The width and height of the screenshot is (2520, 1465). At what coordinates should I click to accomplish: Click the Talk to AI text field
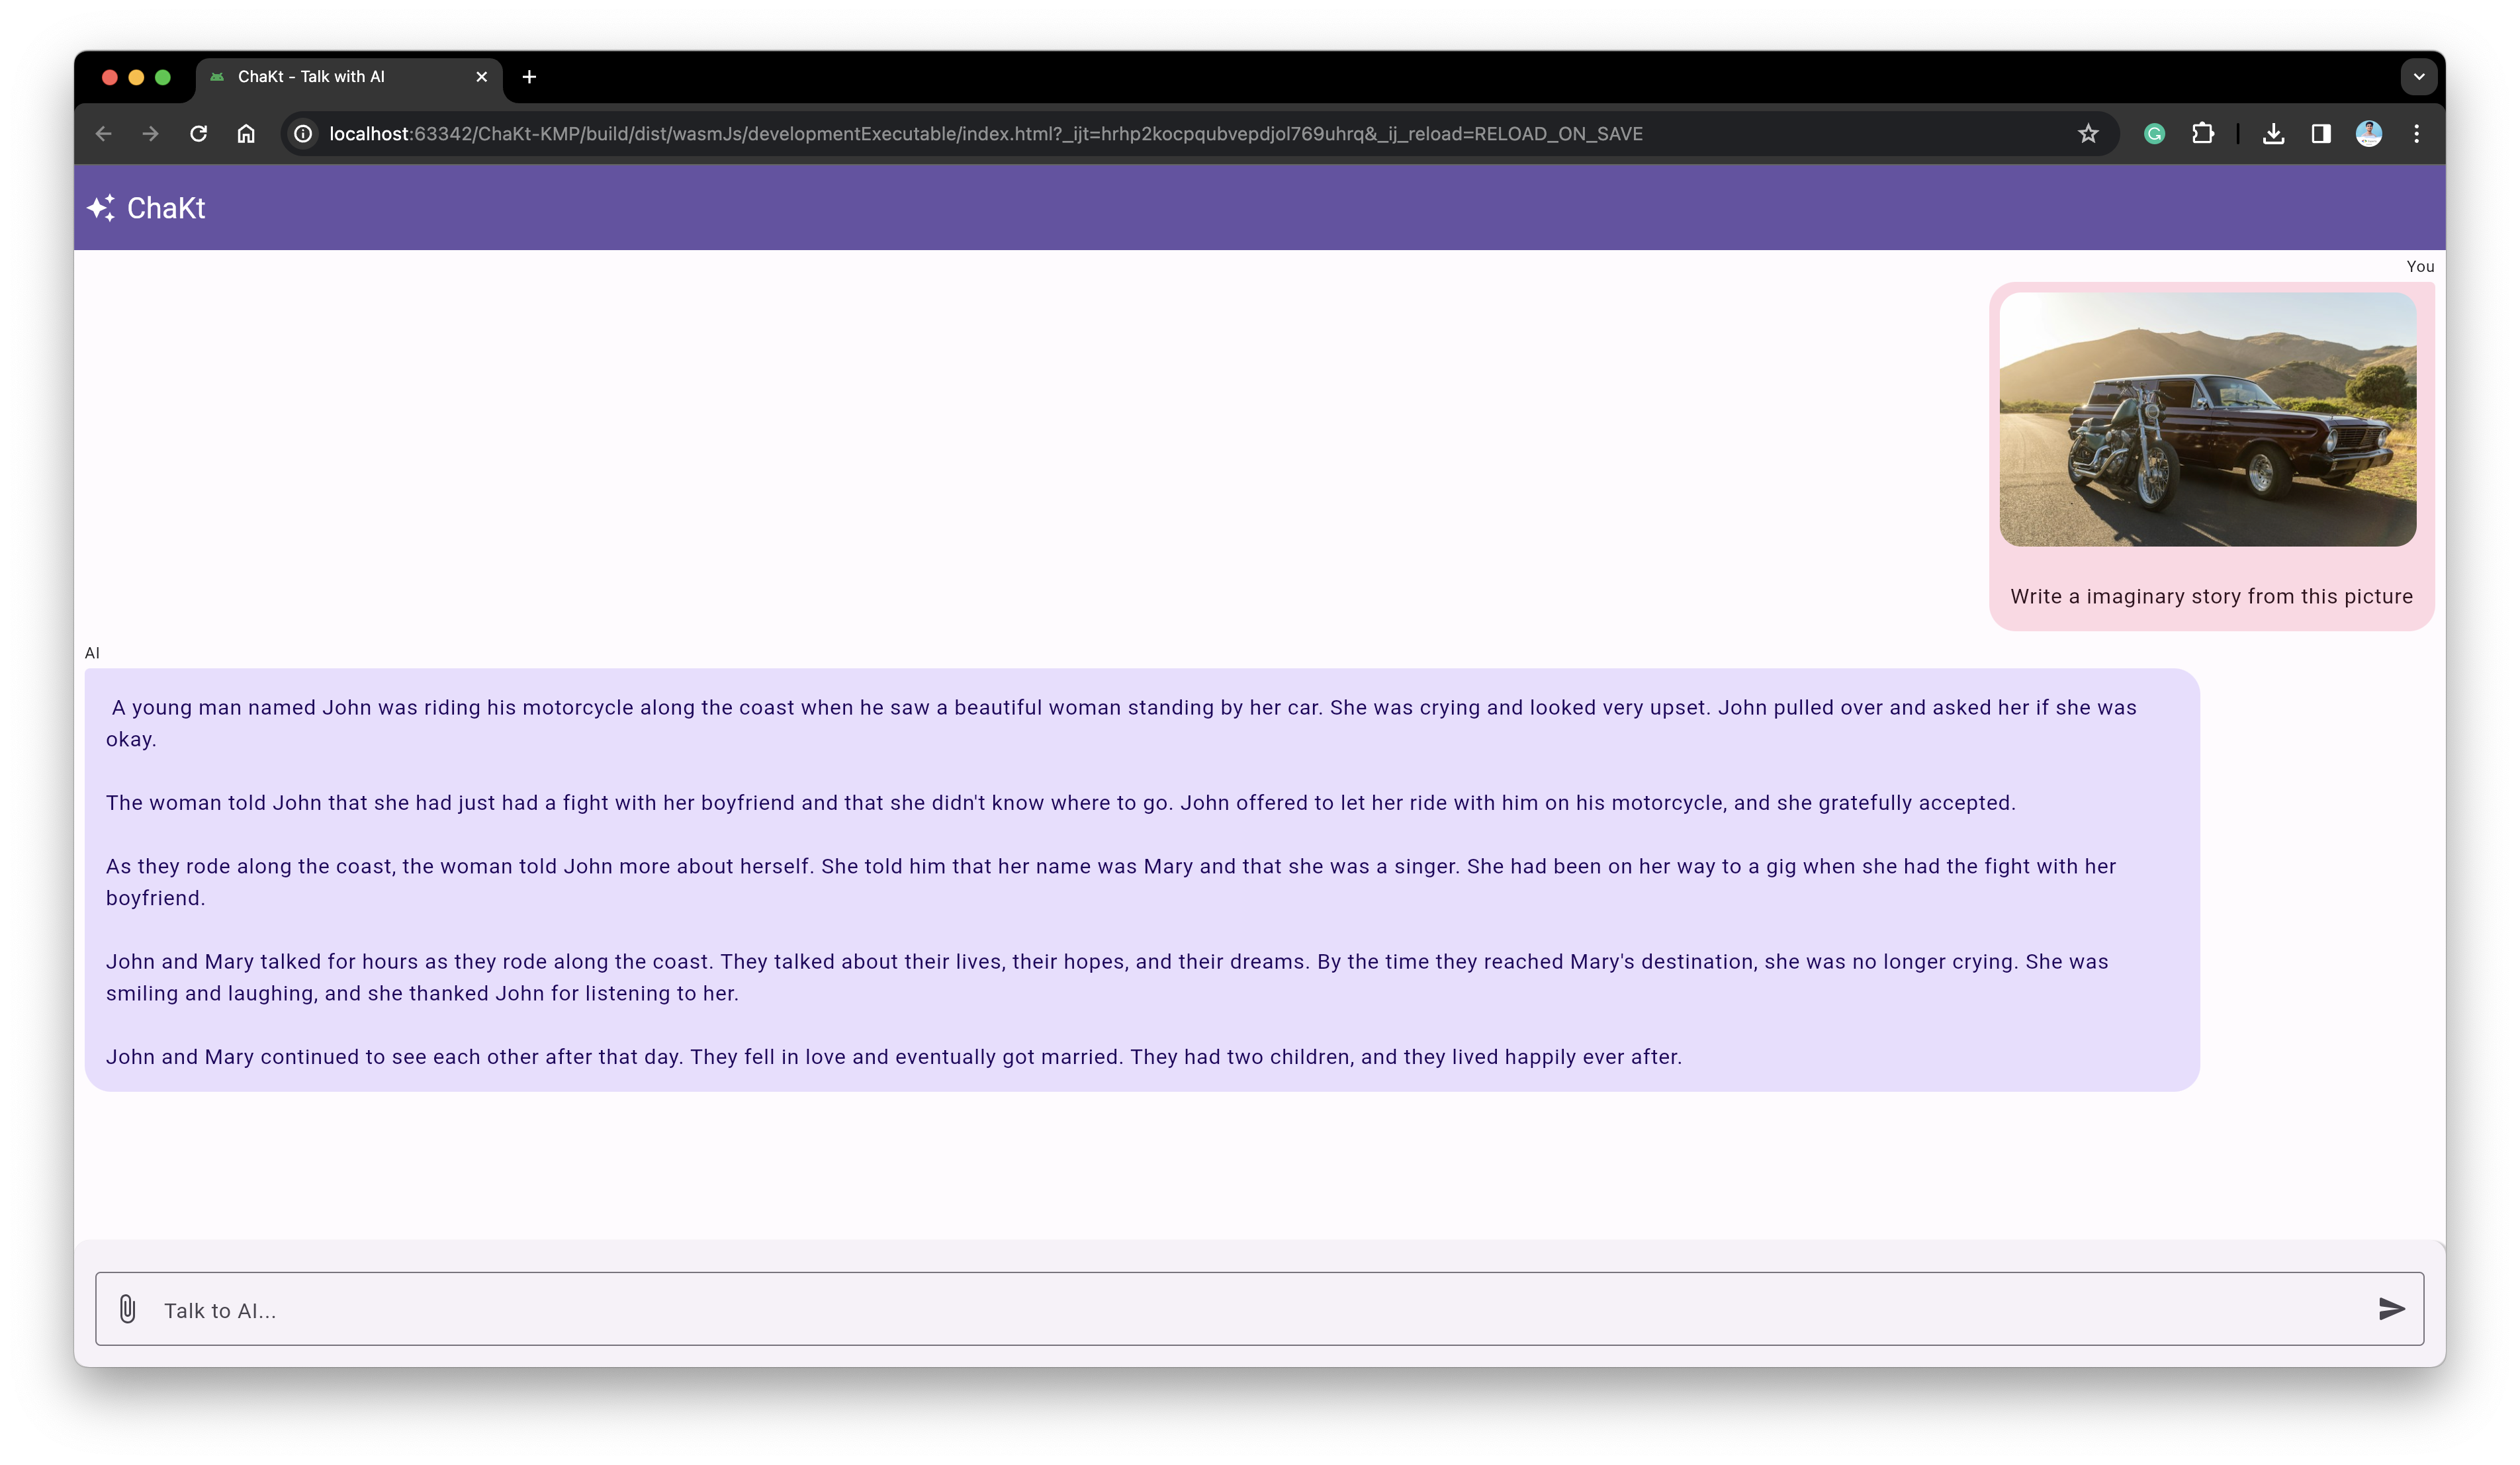pyautogui.click(x=1250, y=1310)
